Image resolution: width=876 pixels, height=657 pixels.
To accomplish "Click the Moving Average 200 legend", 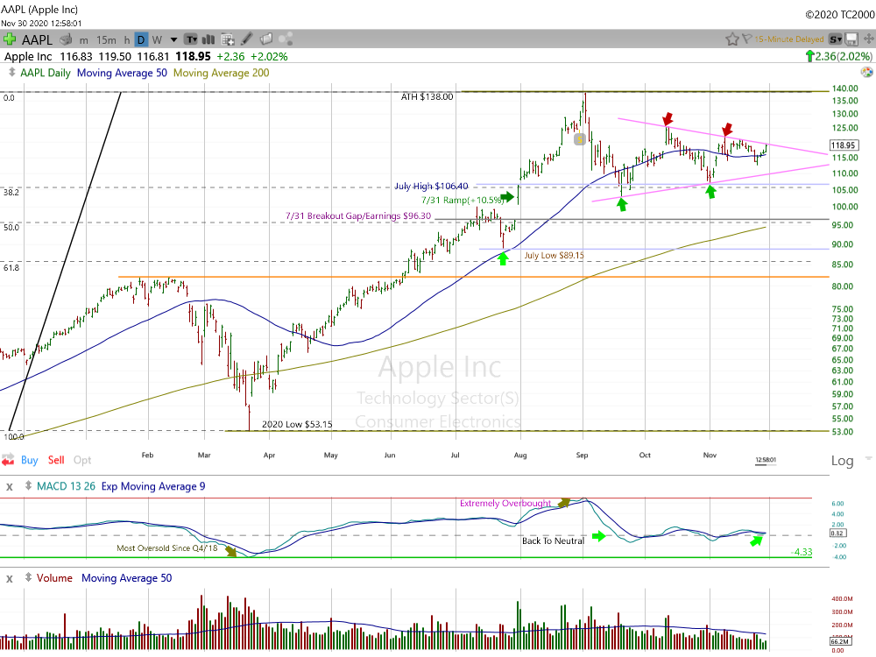I will [222, 73].
